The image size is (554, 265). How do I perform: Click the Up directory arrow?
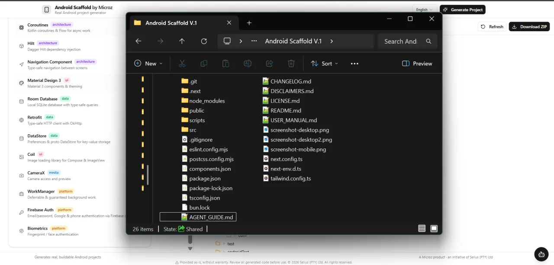pos(182,41)
